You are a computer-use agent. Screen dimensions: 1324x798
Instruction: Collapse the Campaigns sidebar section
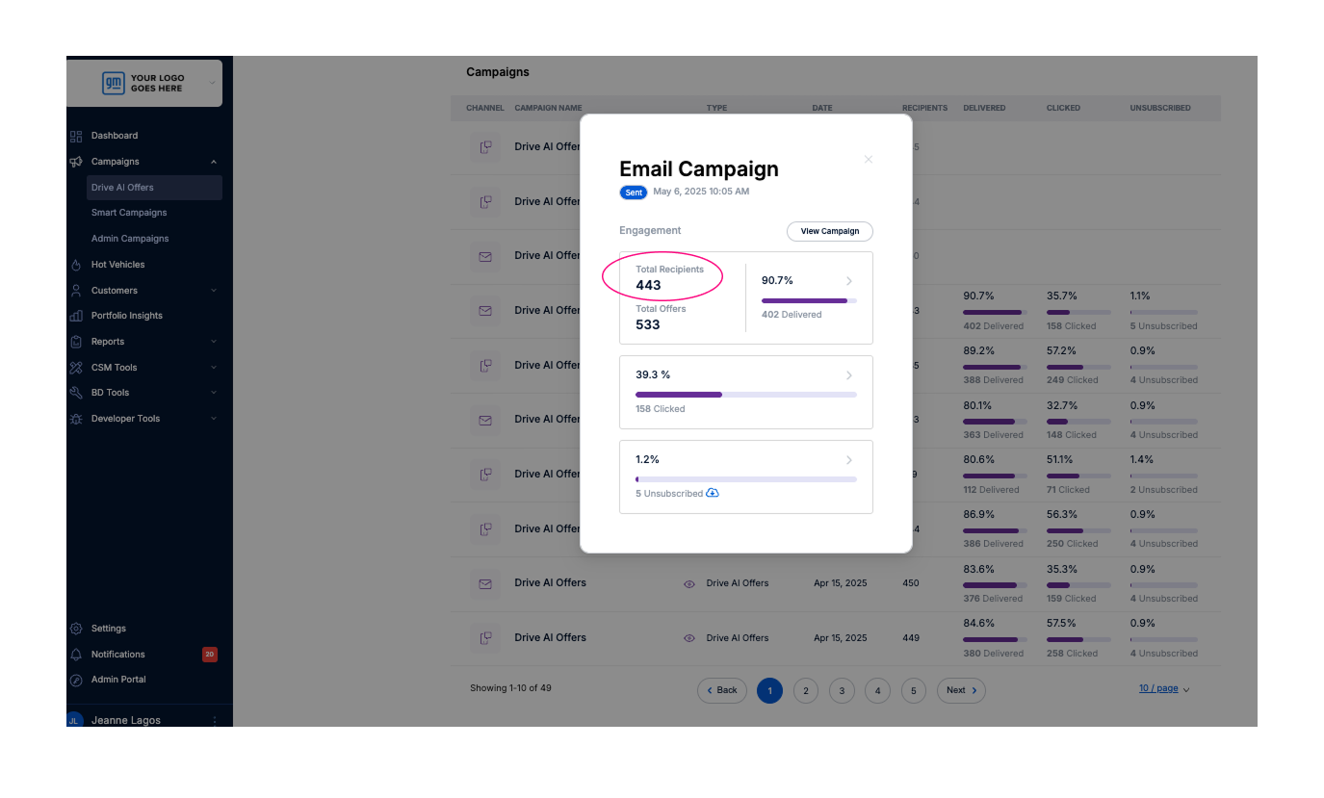click(x=214, y=162)
